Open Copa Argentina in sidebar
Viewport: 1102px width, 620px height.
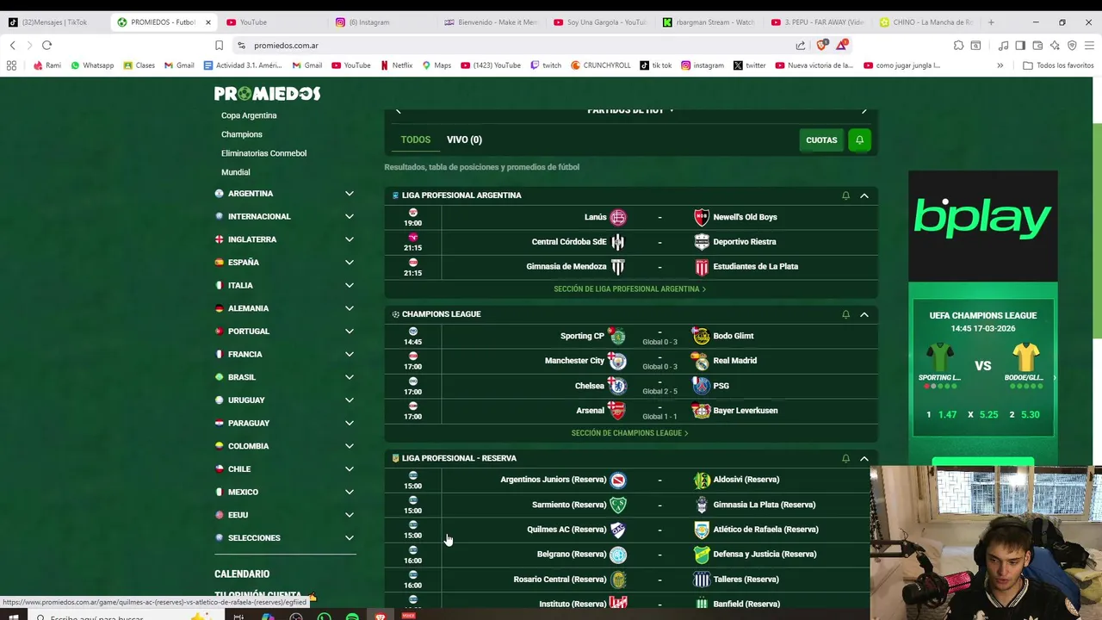249,115
